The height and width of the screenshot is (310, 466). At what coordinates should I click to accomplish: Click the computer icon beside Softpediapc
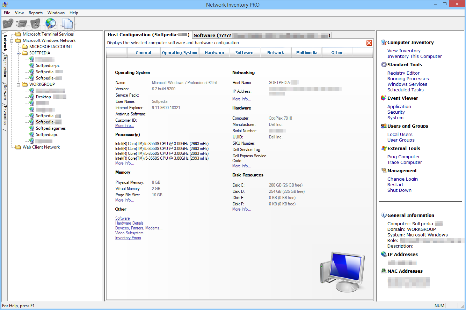[31, 135]
